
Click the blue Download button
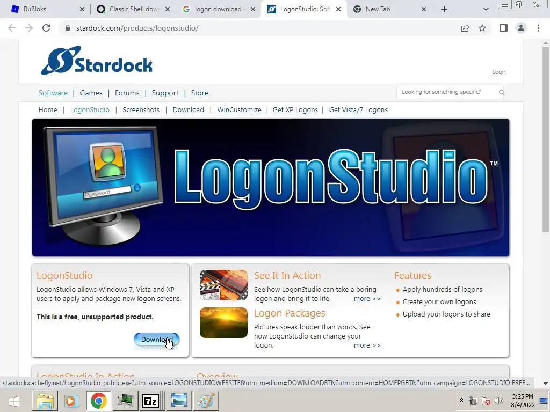156,339
